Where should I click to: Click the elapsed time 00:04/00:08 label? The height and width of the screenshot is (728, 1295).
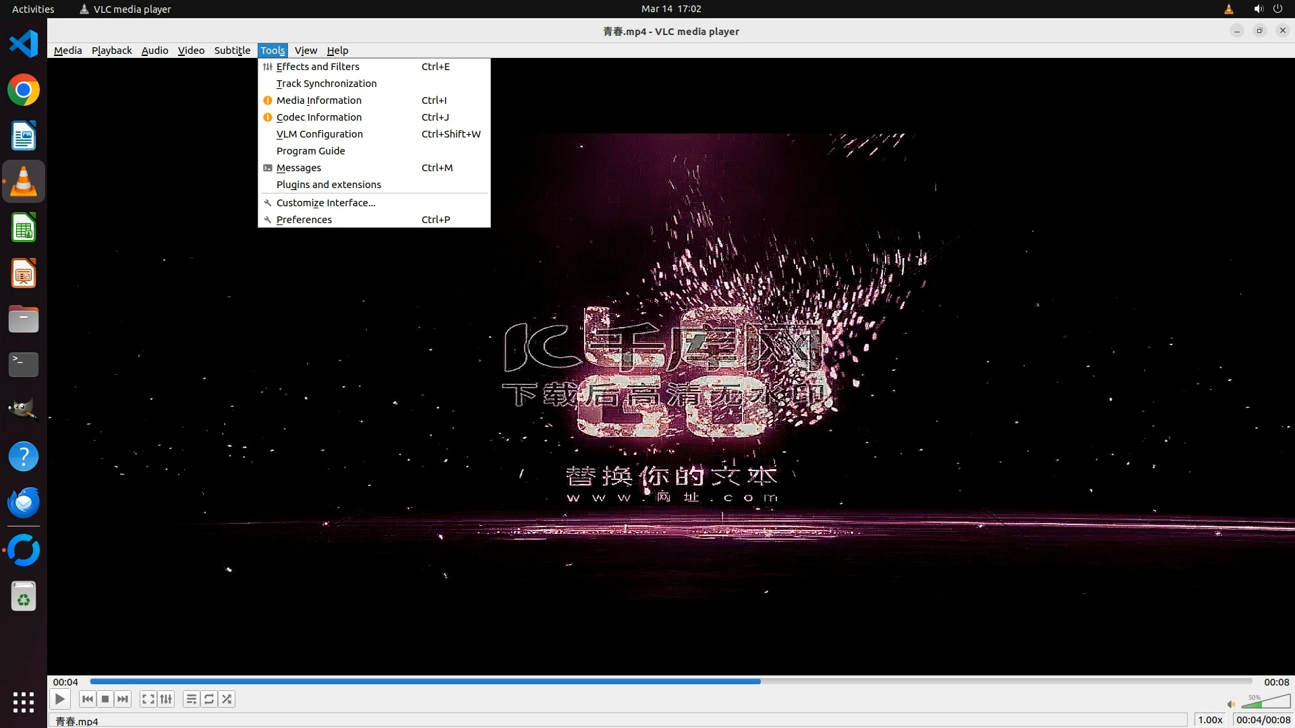click(1263, 720)
